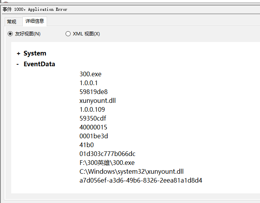Select the 友好视图 radio button
The width and height of the screenshot is (260, 203).
[10, 34]
